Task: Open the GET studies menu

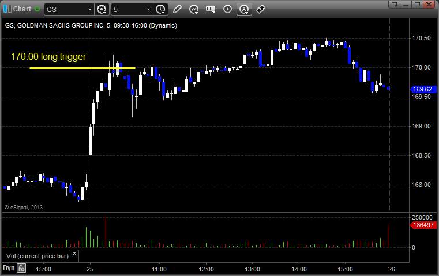Action: click(211, 9)
